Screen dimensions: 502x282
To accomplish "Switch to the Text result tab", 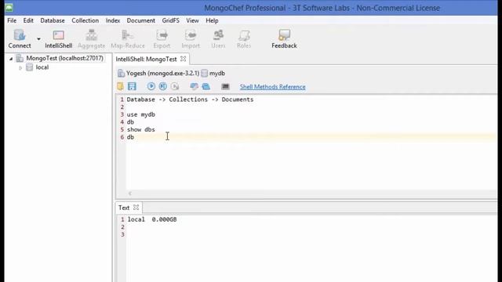I will click(x=124, y=208).
